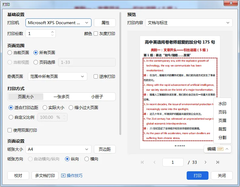Choose 裁剪 from edit menu

pyautogui.click(x=222, y=129)
